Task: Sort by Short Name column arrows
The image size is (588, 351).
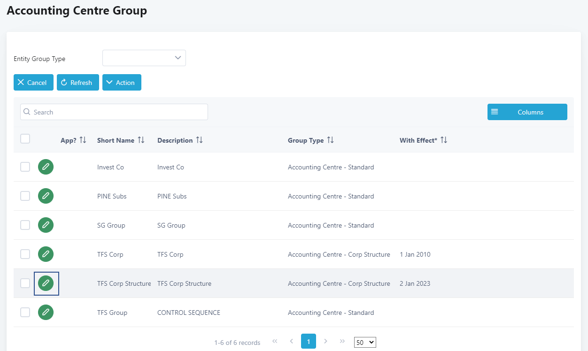Action: pos(141,140)
